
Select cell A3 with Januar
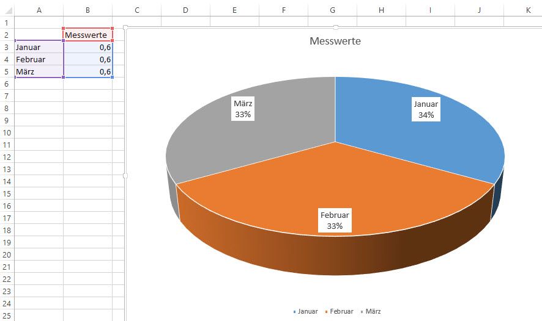click(x=39, y=47)
